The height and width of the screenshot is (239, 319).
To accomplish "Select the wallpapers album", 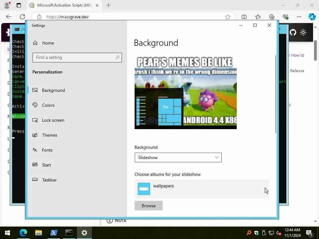I will (x=202, y=189).
